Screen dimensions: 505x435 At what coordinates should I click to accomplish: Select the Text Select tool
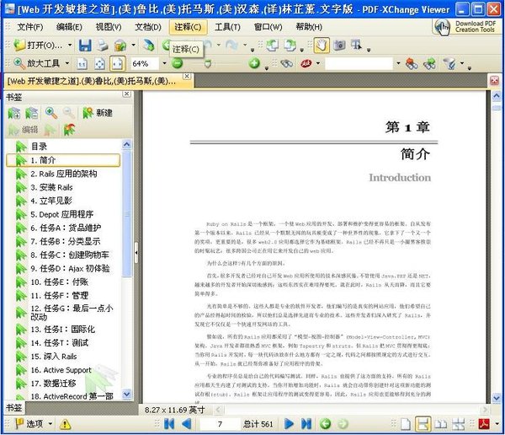pyautogui.click(x=357, y=46)
